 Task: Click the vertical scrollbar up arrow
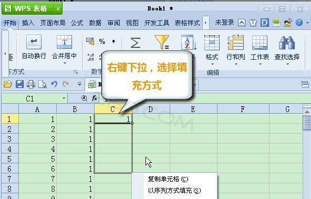[x=307, y=112]
